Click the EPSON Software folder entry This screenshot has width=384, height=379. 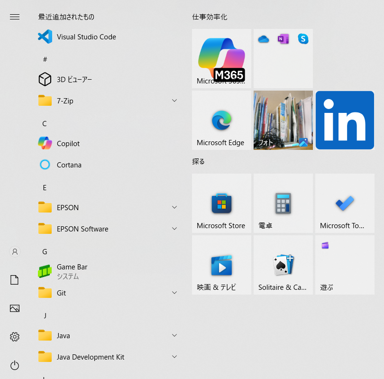click(x=108, y=229)
